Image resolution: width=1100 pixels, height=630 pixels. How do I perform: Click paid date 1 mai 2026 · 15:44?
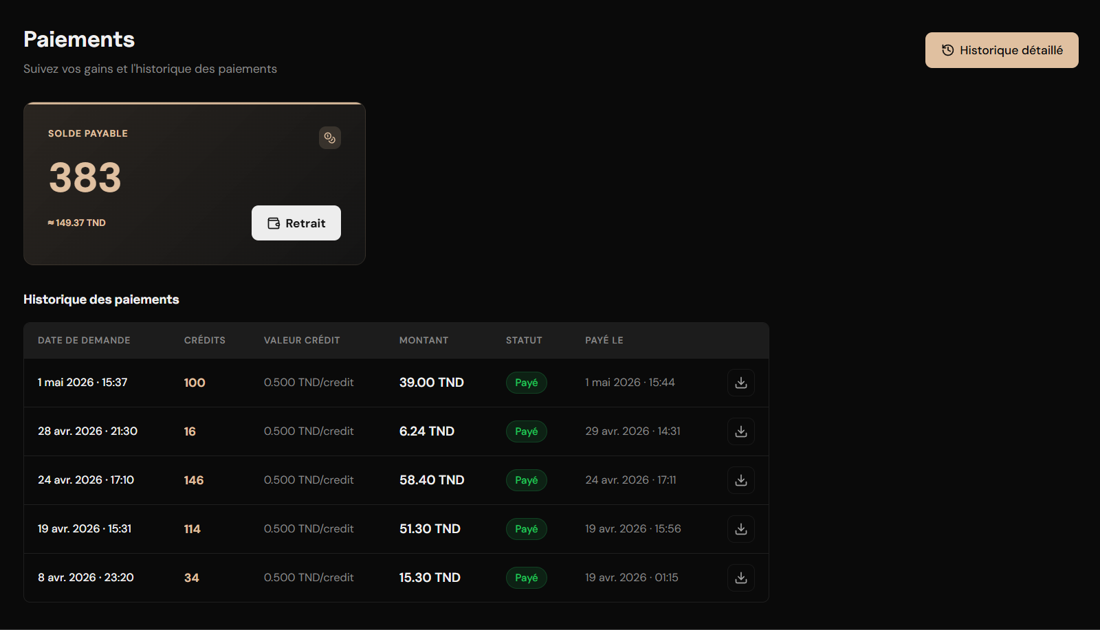click(x=630, y=383)
